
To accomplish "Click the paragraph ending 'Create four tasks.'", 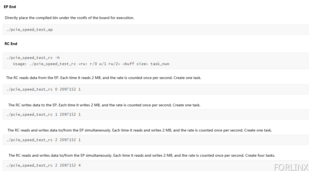I will [x=142, y=156].
